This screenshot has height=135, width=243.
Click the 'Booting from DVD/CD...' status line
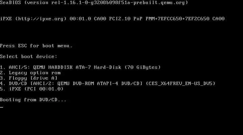[33, 100]
